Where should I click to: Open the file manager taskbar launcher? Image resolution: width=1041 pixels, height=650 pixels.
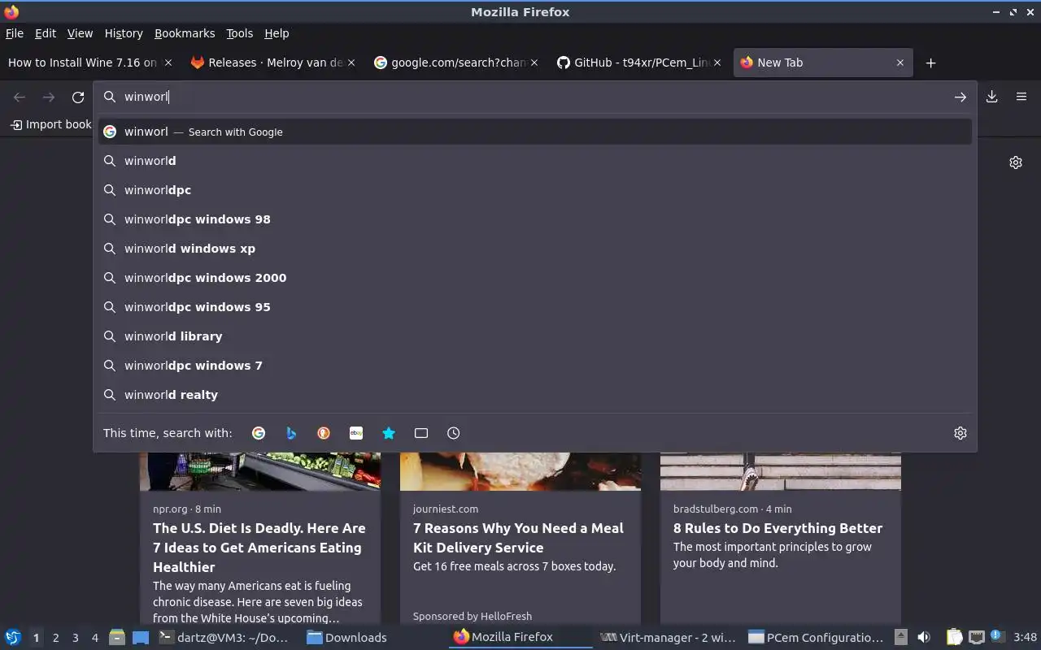(117, 637)
